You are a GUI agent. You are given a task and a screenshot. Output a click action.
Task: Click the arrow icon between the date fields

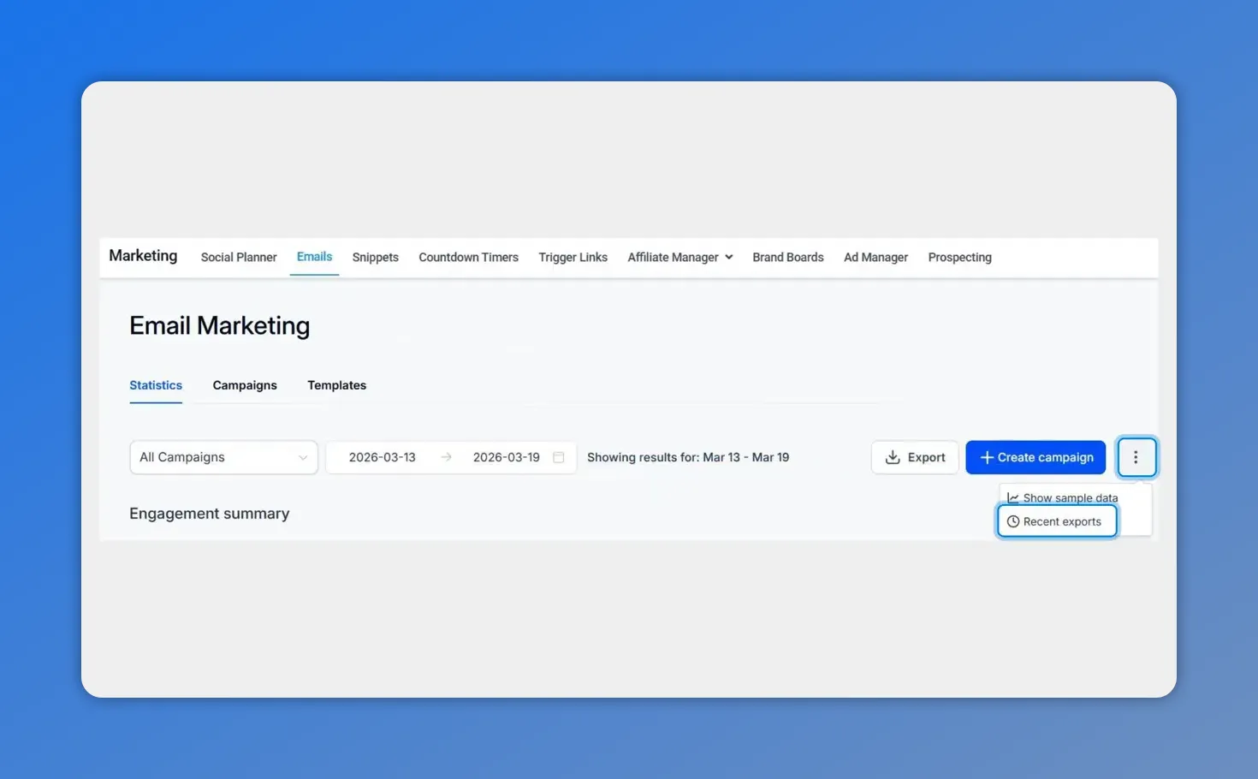(446, 457)
